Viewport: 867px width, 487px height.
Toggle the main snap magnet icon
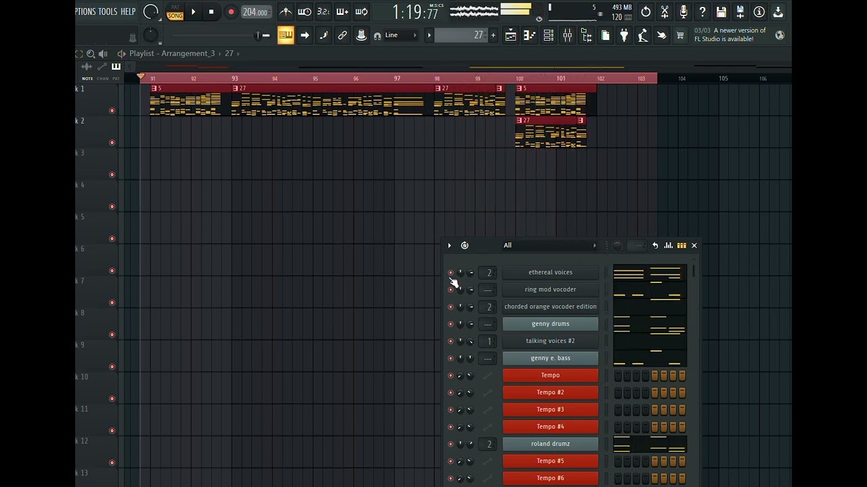pos(377,36)
